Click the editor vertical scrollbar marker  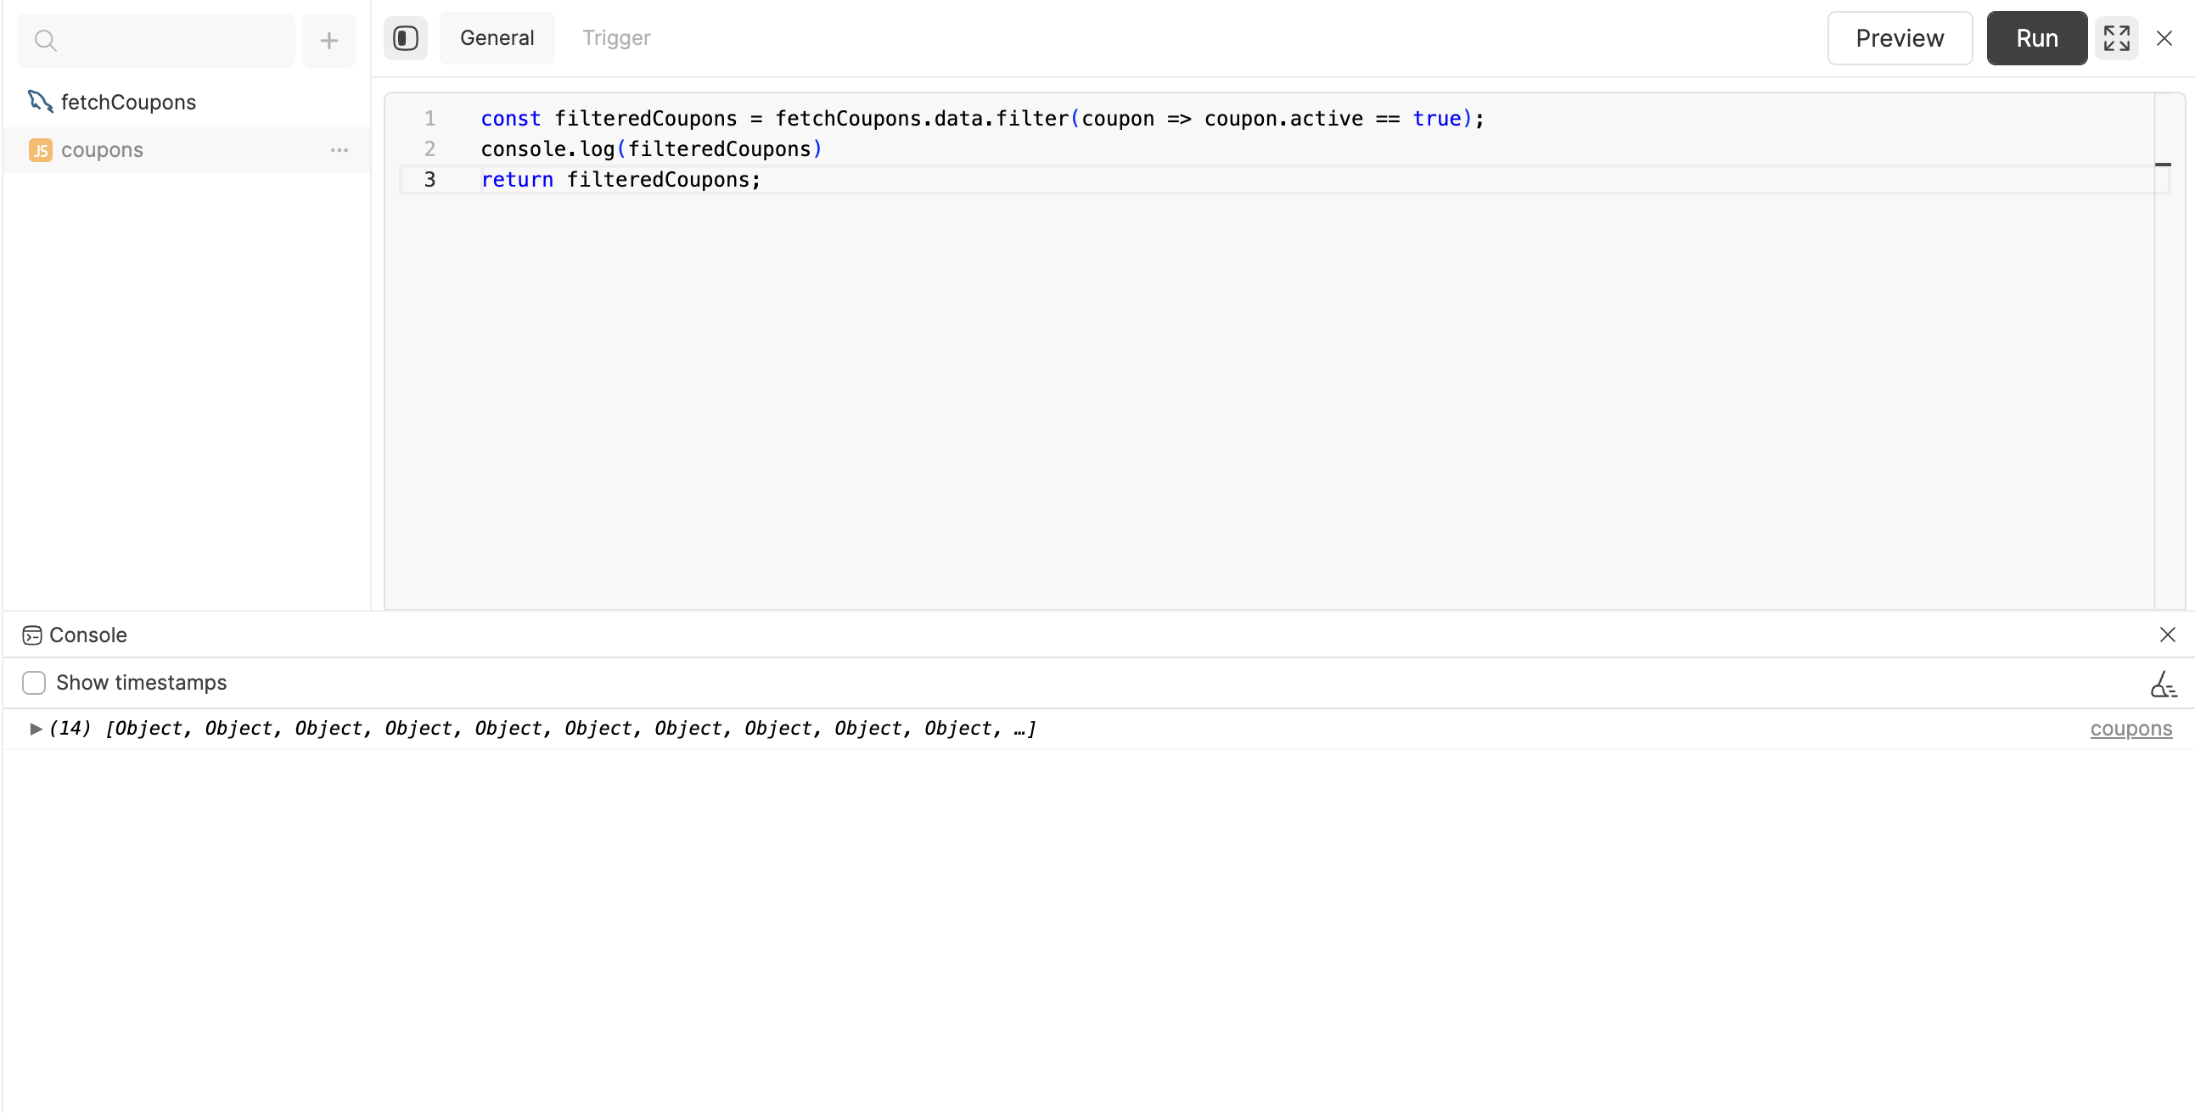2163,165
